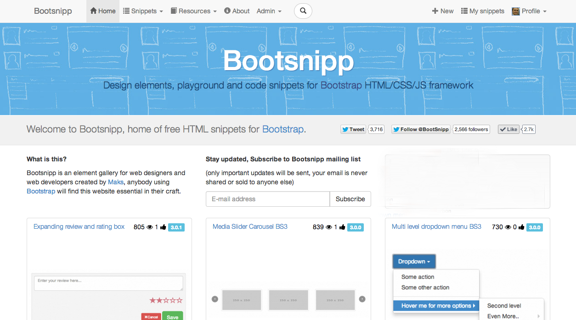Click green Save button in review preview
Image resolution: width=576 pixels, height=320 pixels.
(172, 316)
